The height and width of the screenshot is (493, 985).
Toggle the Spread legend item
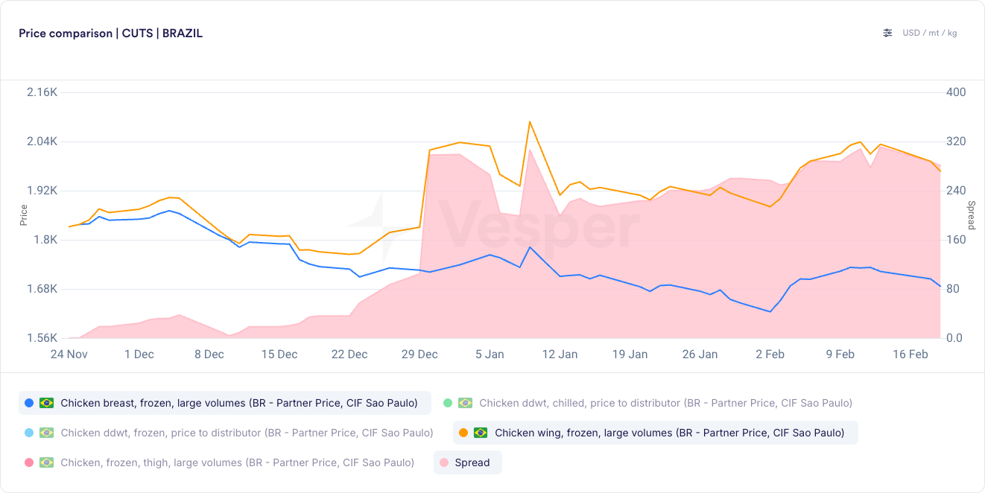[x=467, y=462]
